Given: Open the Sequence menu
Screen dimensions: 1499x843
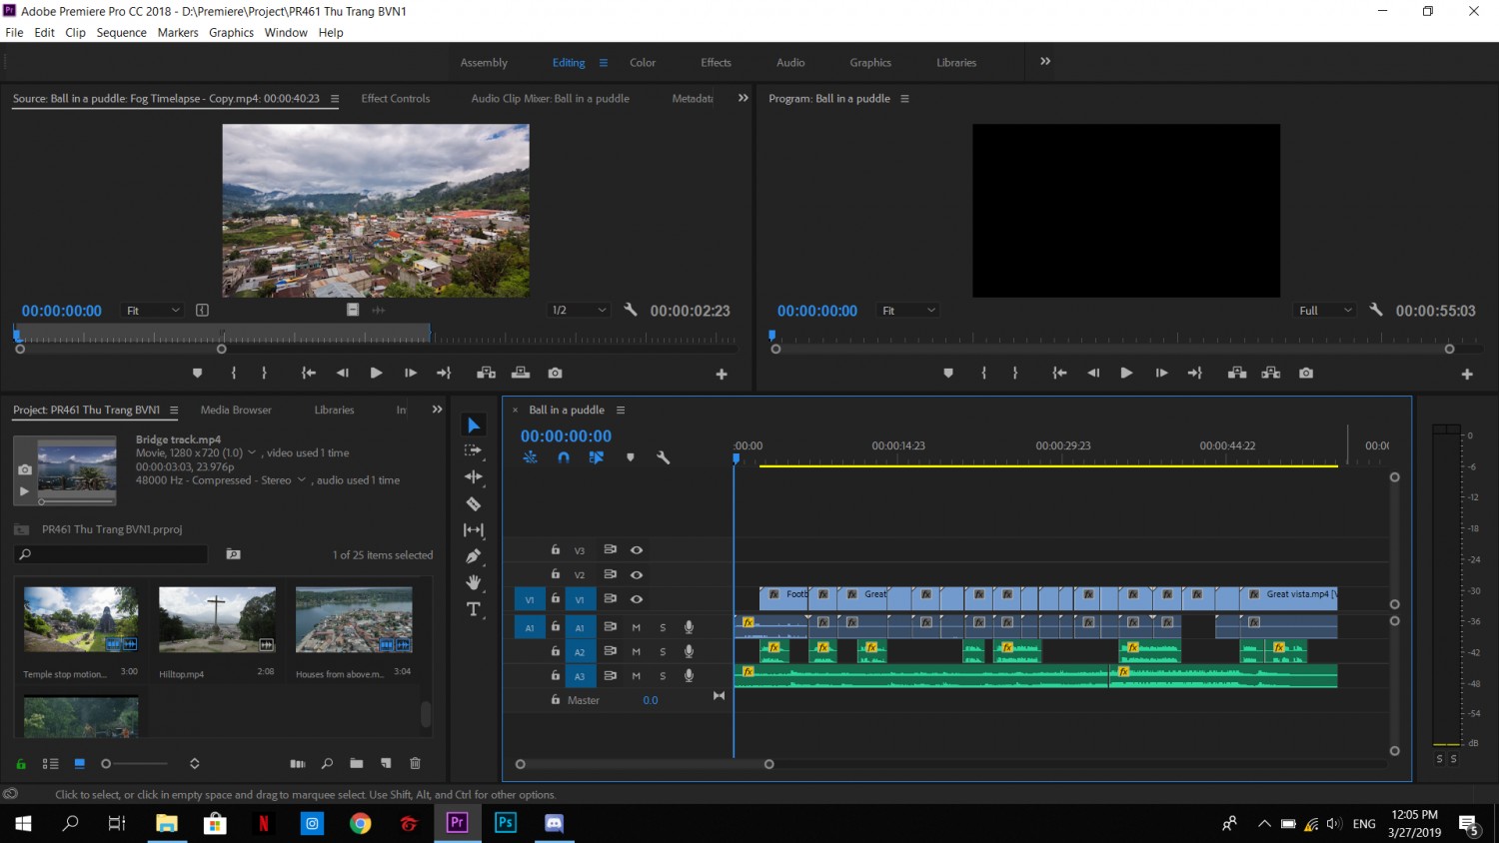Looking at the screenshot, I should coord(121,32).
